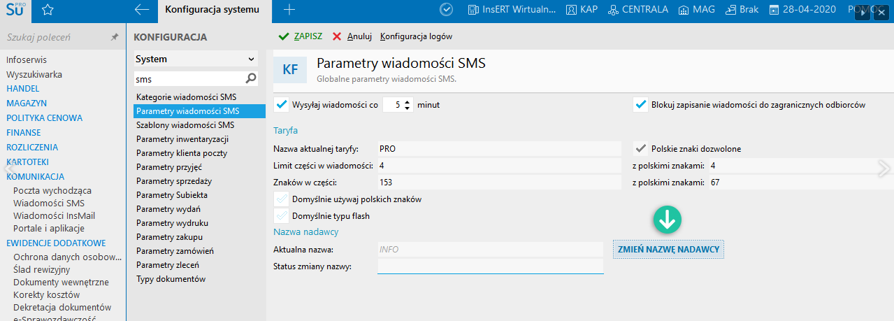Click the Szukaj poleceń search field
The image size is (894, 321).
[x=55, y=37]
